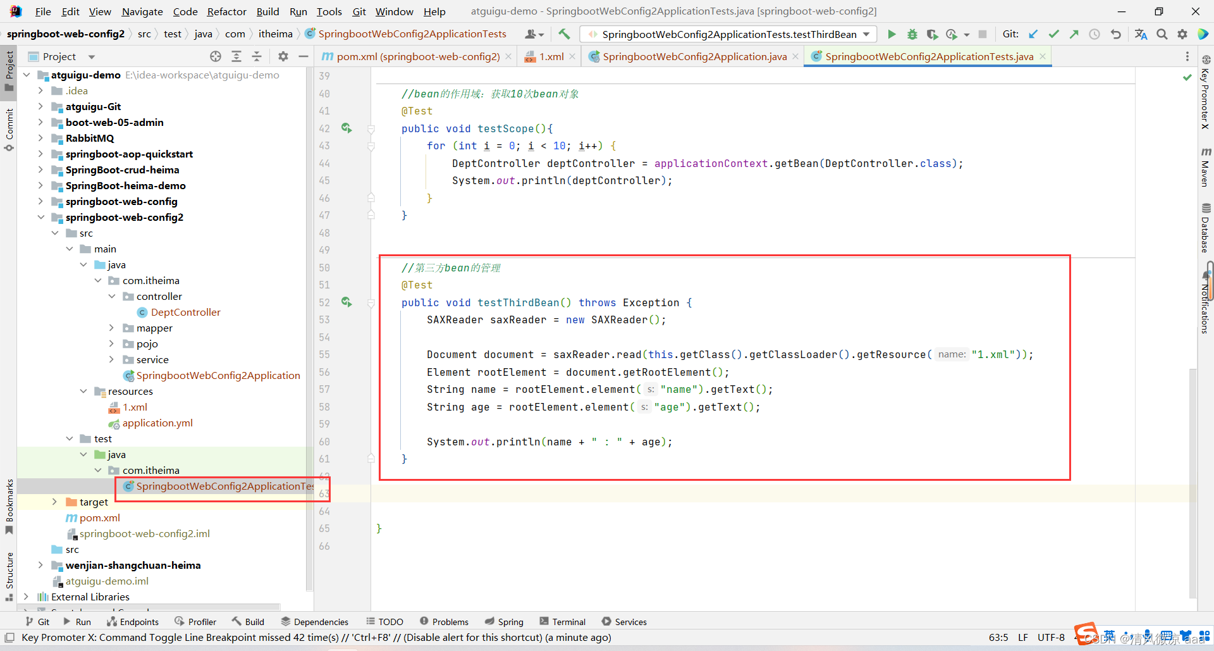The width and height of the screenshot is (1214, 651).
Task: Open Search Everywhere magnifier
Action: point(1162,34)
